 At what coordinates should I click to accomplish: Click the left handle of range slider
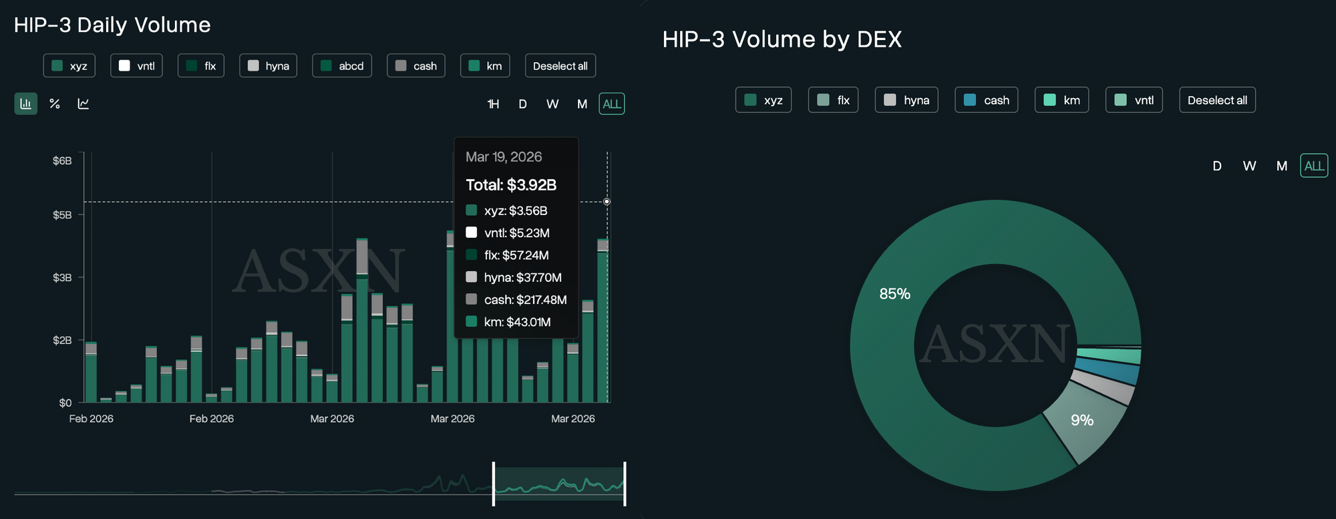[494, 484]
